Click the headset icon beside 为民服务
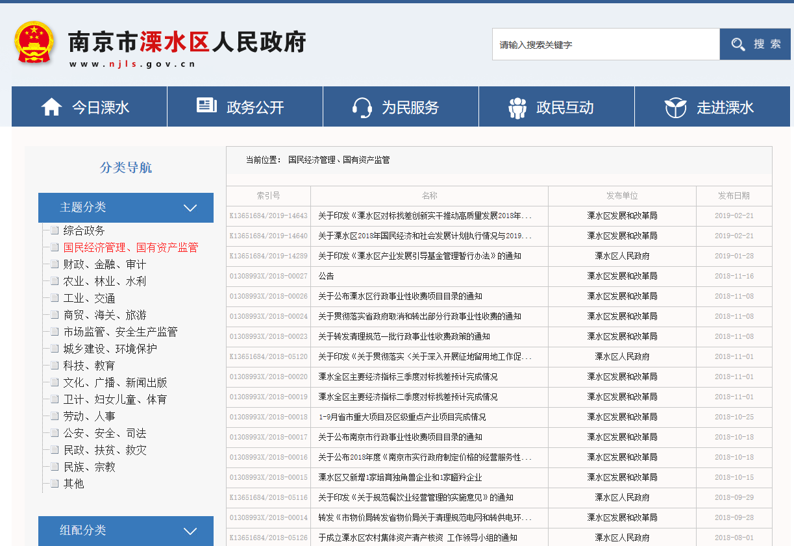Image resolution: width=794 pixels, height=546 pixels. tap(362, 107)
